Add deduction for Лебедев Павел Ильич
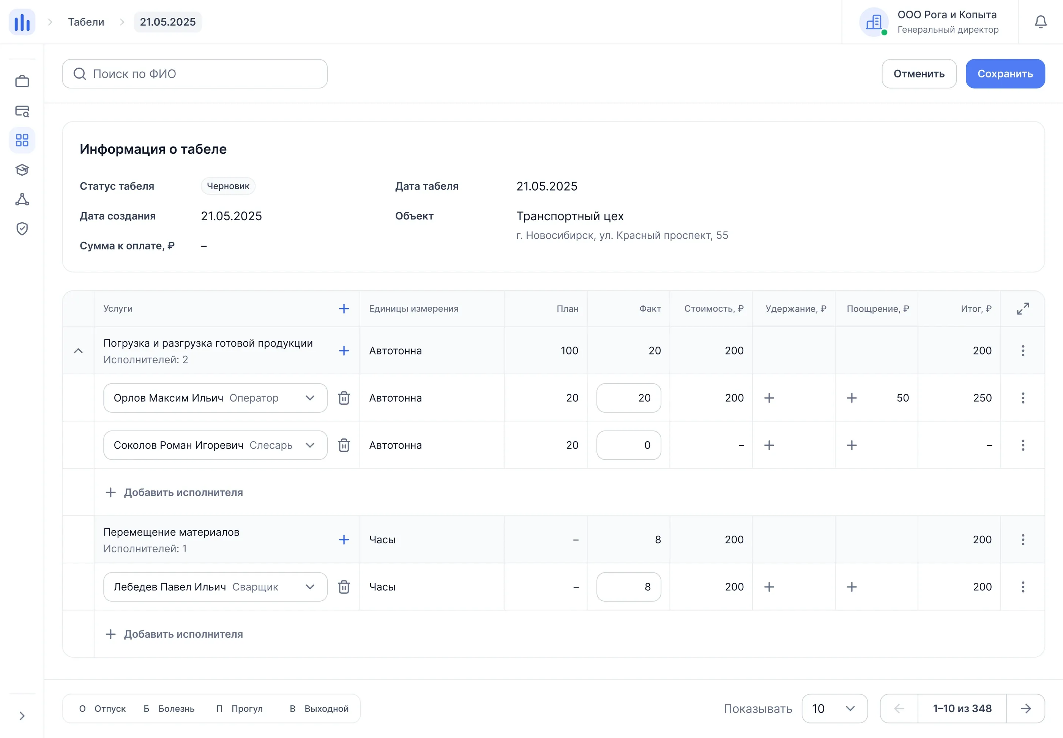This screenshot has height=738, width=1063. 769,587
